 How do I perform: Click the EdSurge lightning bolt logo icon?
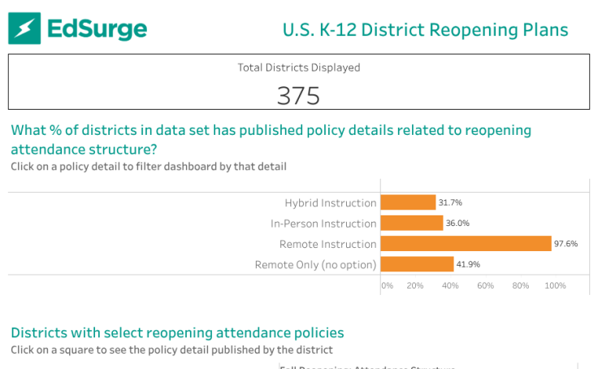(x=24, y=28)
